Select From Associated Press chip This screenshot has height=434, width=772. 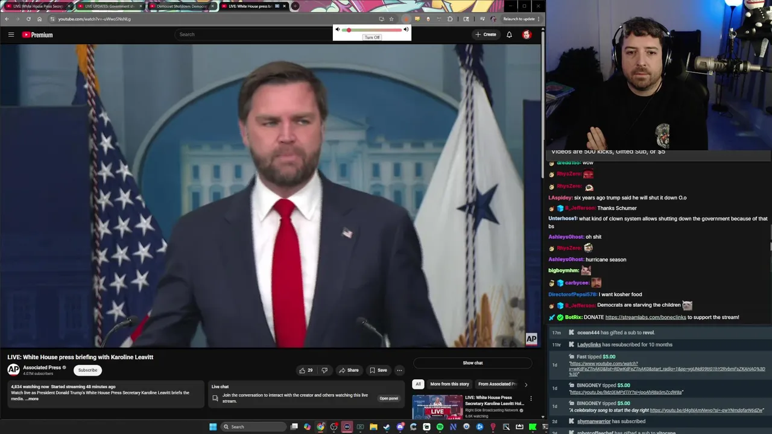click(x=498, y=384)
